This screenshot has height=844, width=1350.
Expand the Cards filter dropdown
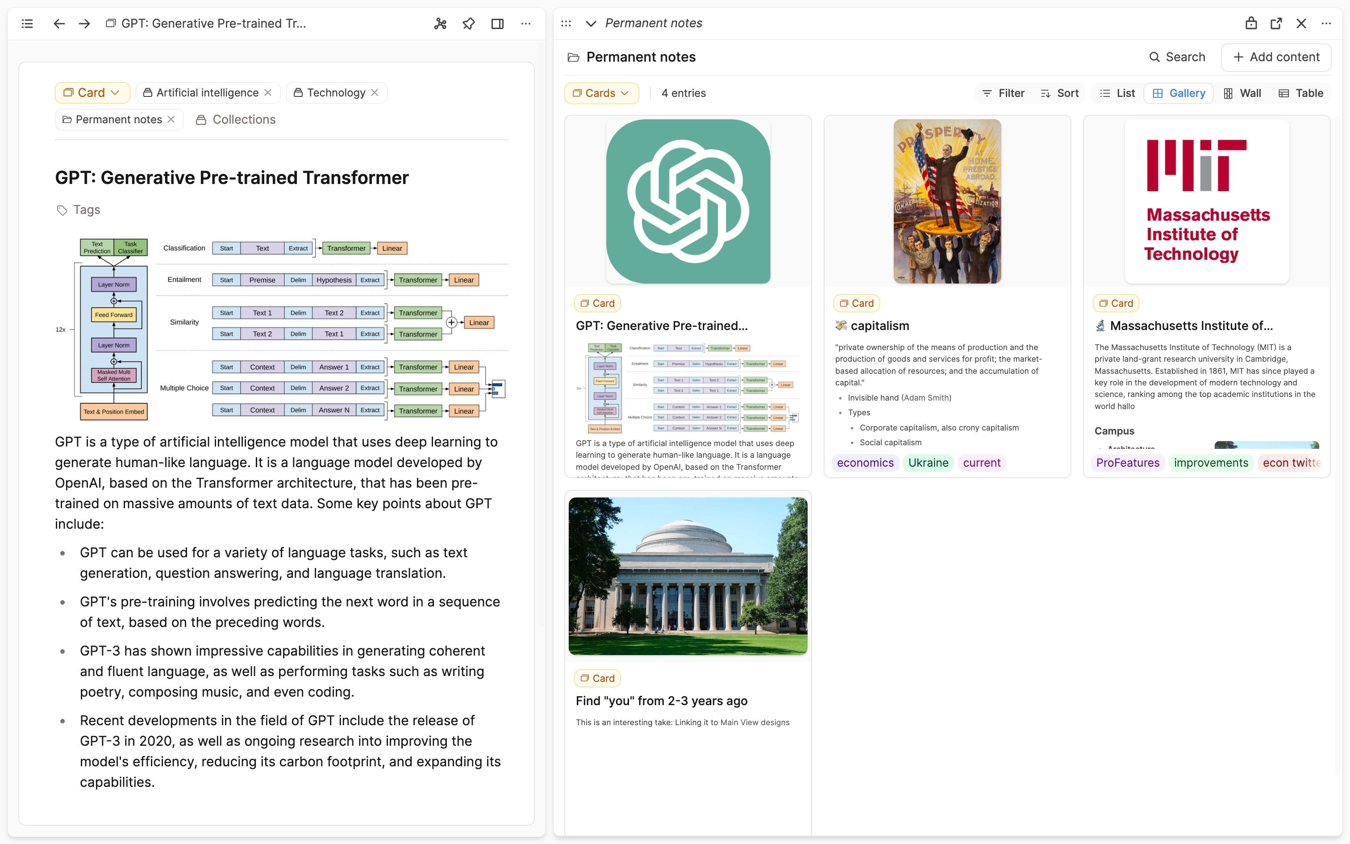click(601, 93)
